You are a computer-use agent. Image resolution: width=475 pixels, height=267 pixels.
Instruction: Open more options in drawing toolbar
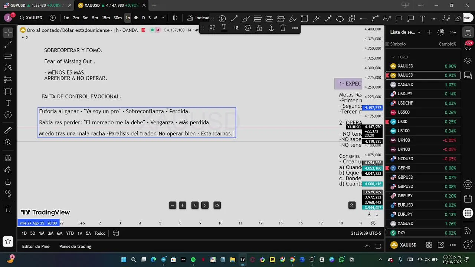point(295,28)
